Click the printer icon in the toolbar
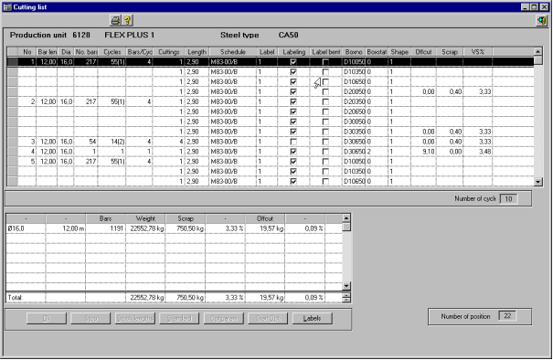 point(115,20)
